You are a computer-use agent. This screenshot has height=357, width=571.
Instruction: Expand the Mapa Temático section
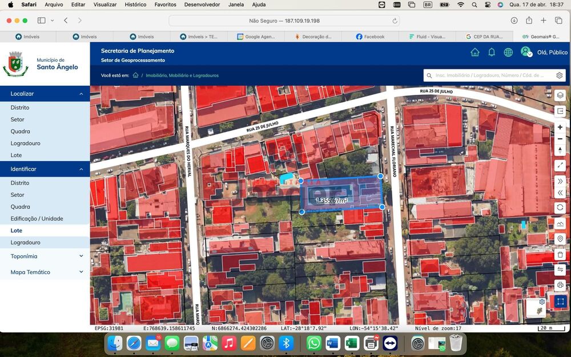(81, 272)
